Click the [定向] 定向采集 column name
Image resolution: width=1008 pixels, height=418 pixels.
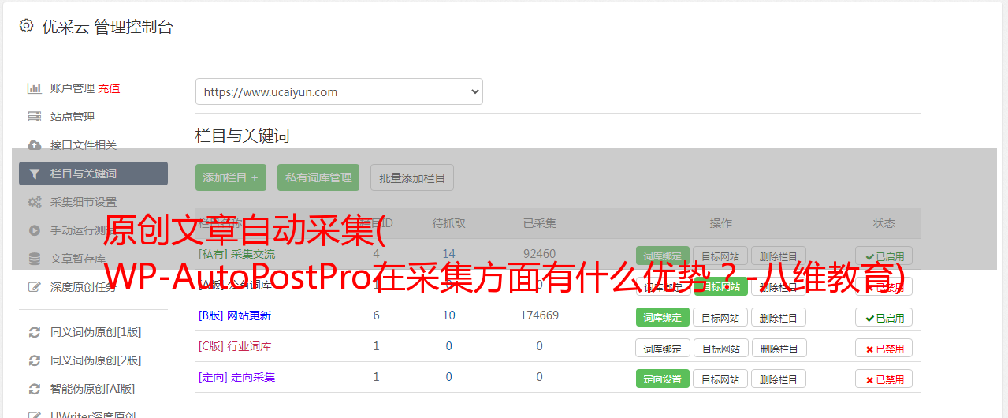[236, 377]
